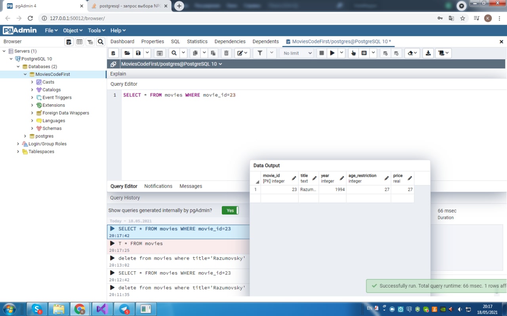Select the T * FROM movies history entry
This screenshot has height=316, width=507.
(178, 247)
